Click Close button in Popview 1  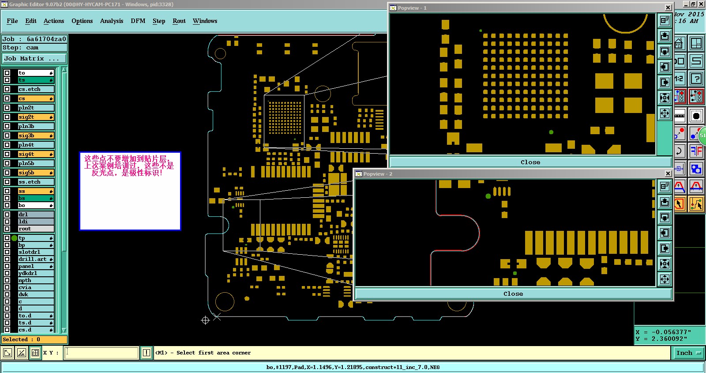tap(530, 162)
